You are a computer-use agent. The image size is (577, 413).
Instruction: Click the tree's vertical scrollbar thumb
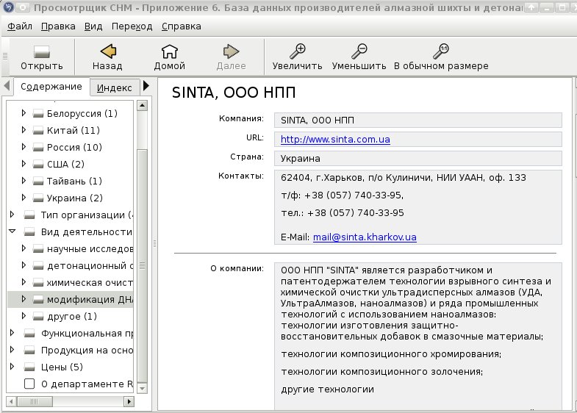click(142, 265)
